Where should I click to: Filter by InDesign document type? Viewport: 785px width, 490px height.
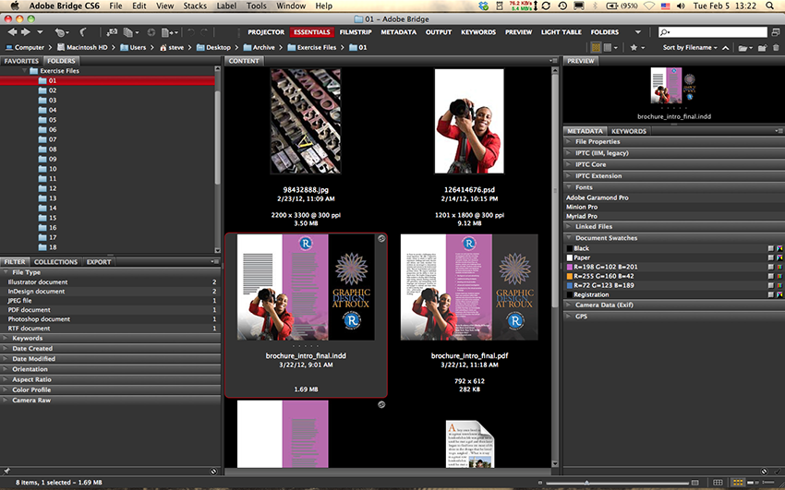110,291
